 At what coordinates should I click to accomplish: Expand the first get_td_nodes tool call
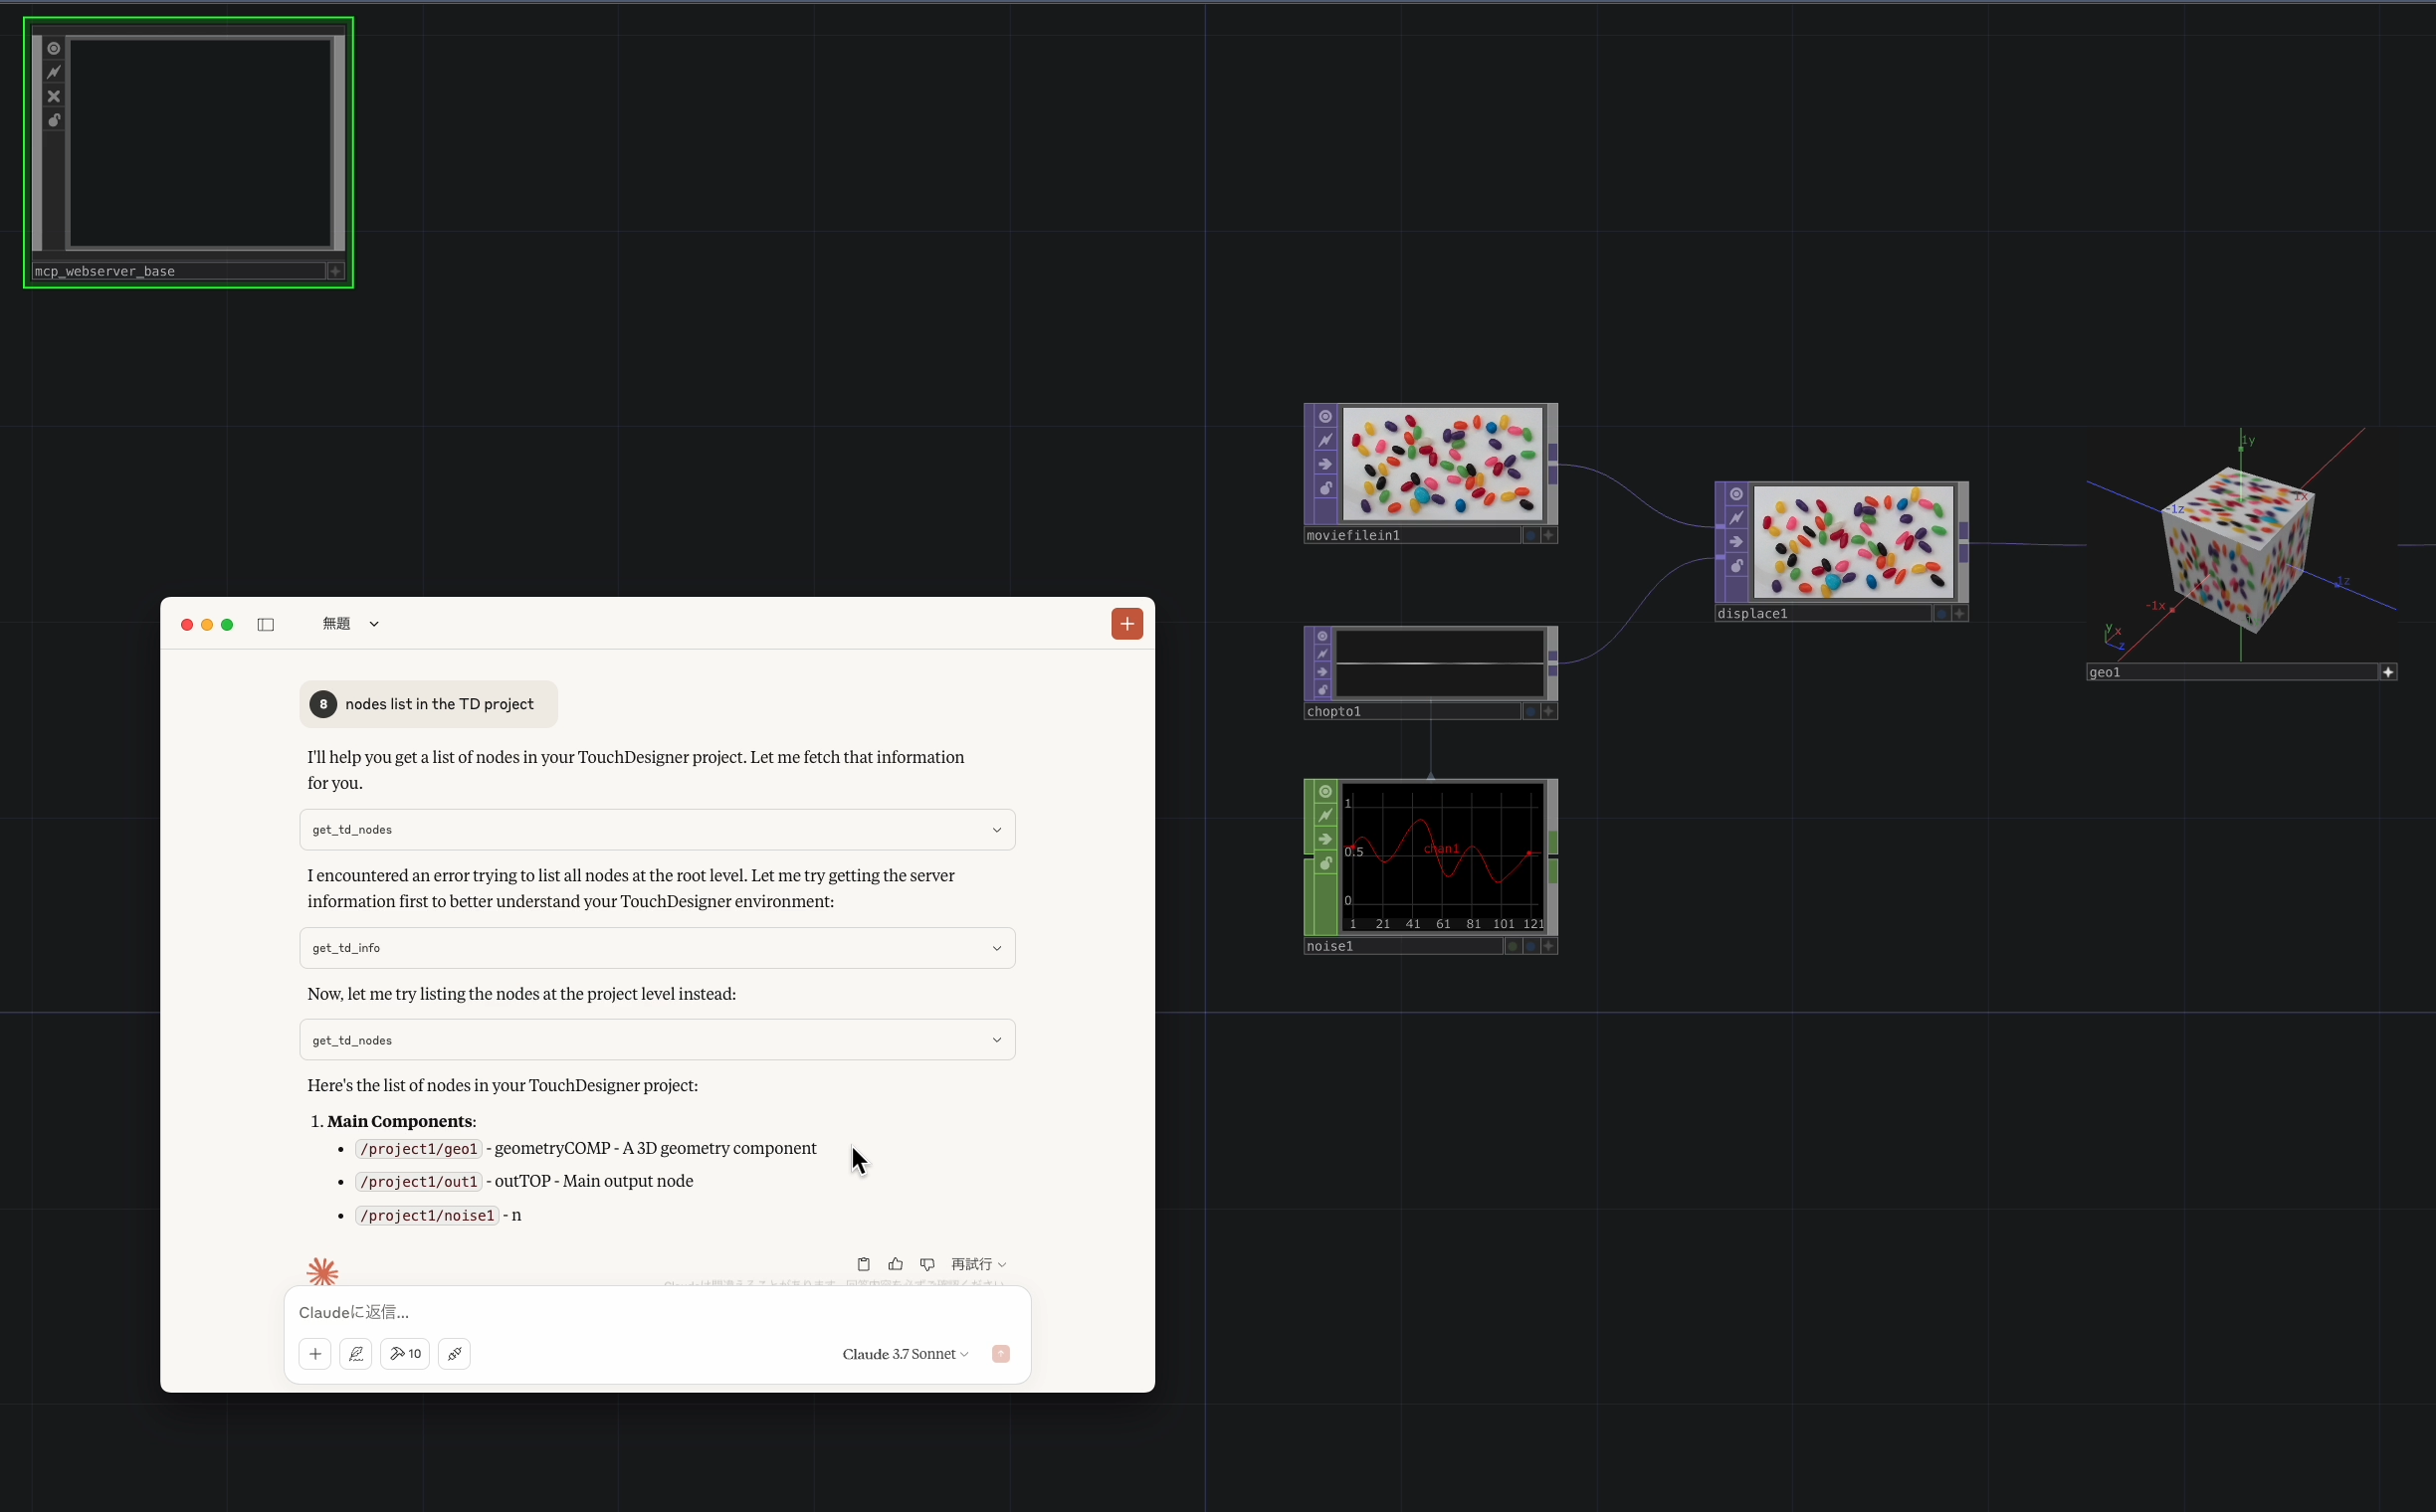click(996, 830)
